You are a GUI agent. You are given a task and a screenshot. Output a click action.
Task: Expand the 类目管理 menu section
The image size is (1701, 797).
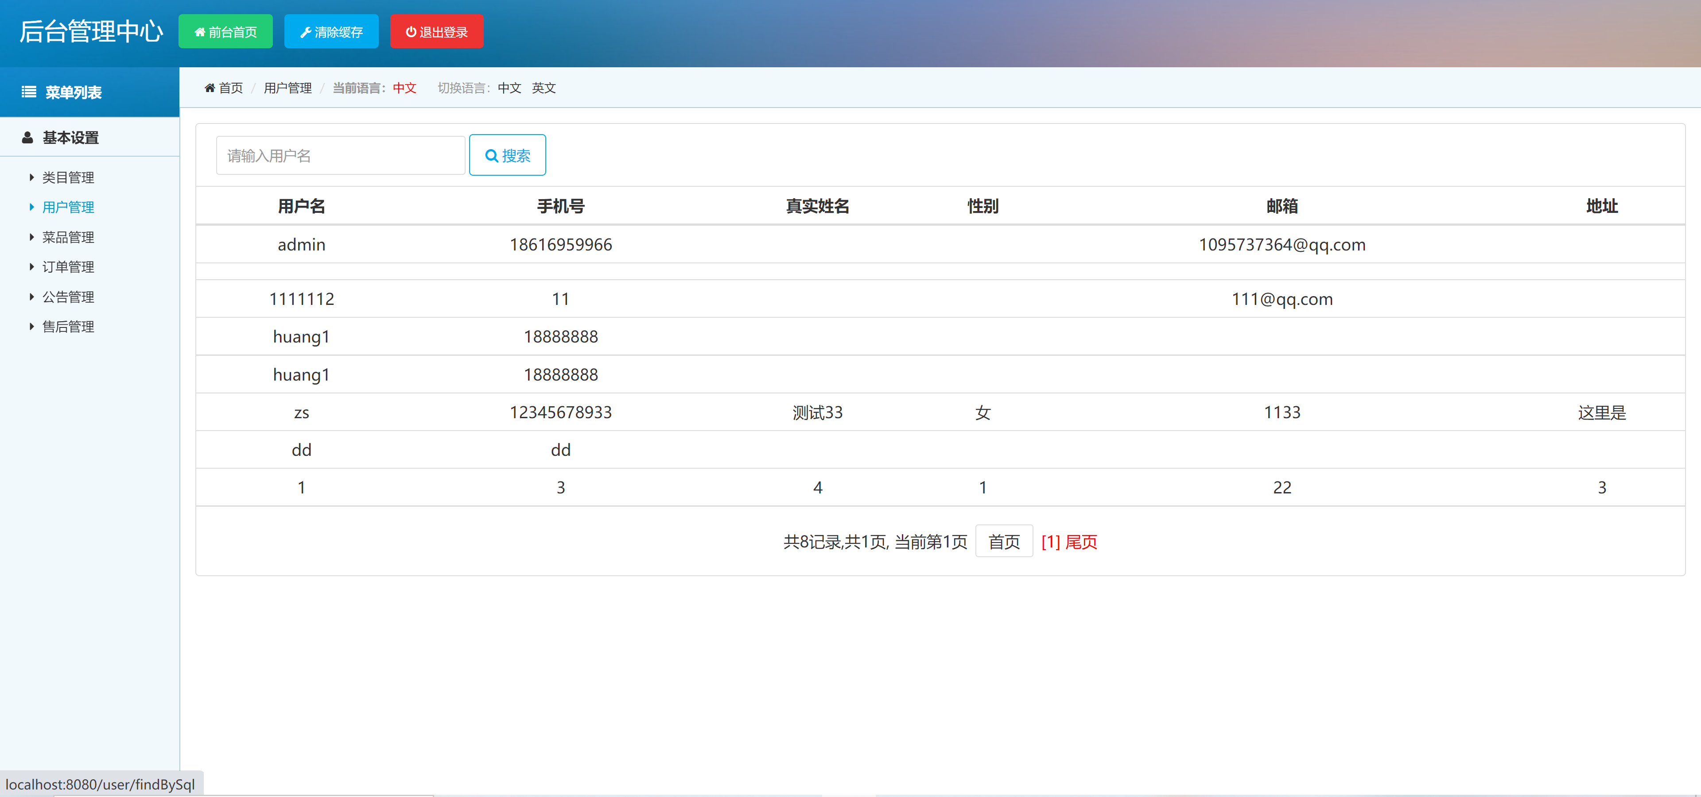[x=68, y=177]
